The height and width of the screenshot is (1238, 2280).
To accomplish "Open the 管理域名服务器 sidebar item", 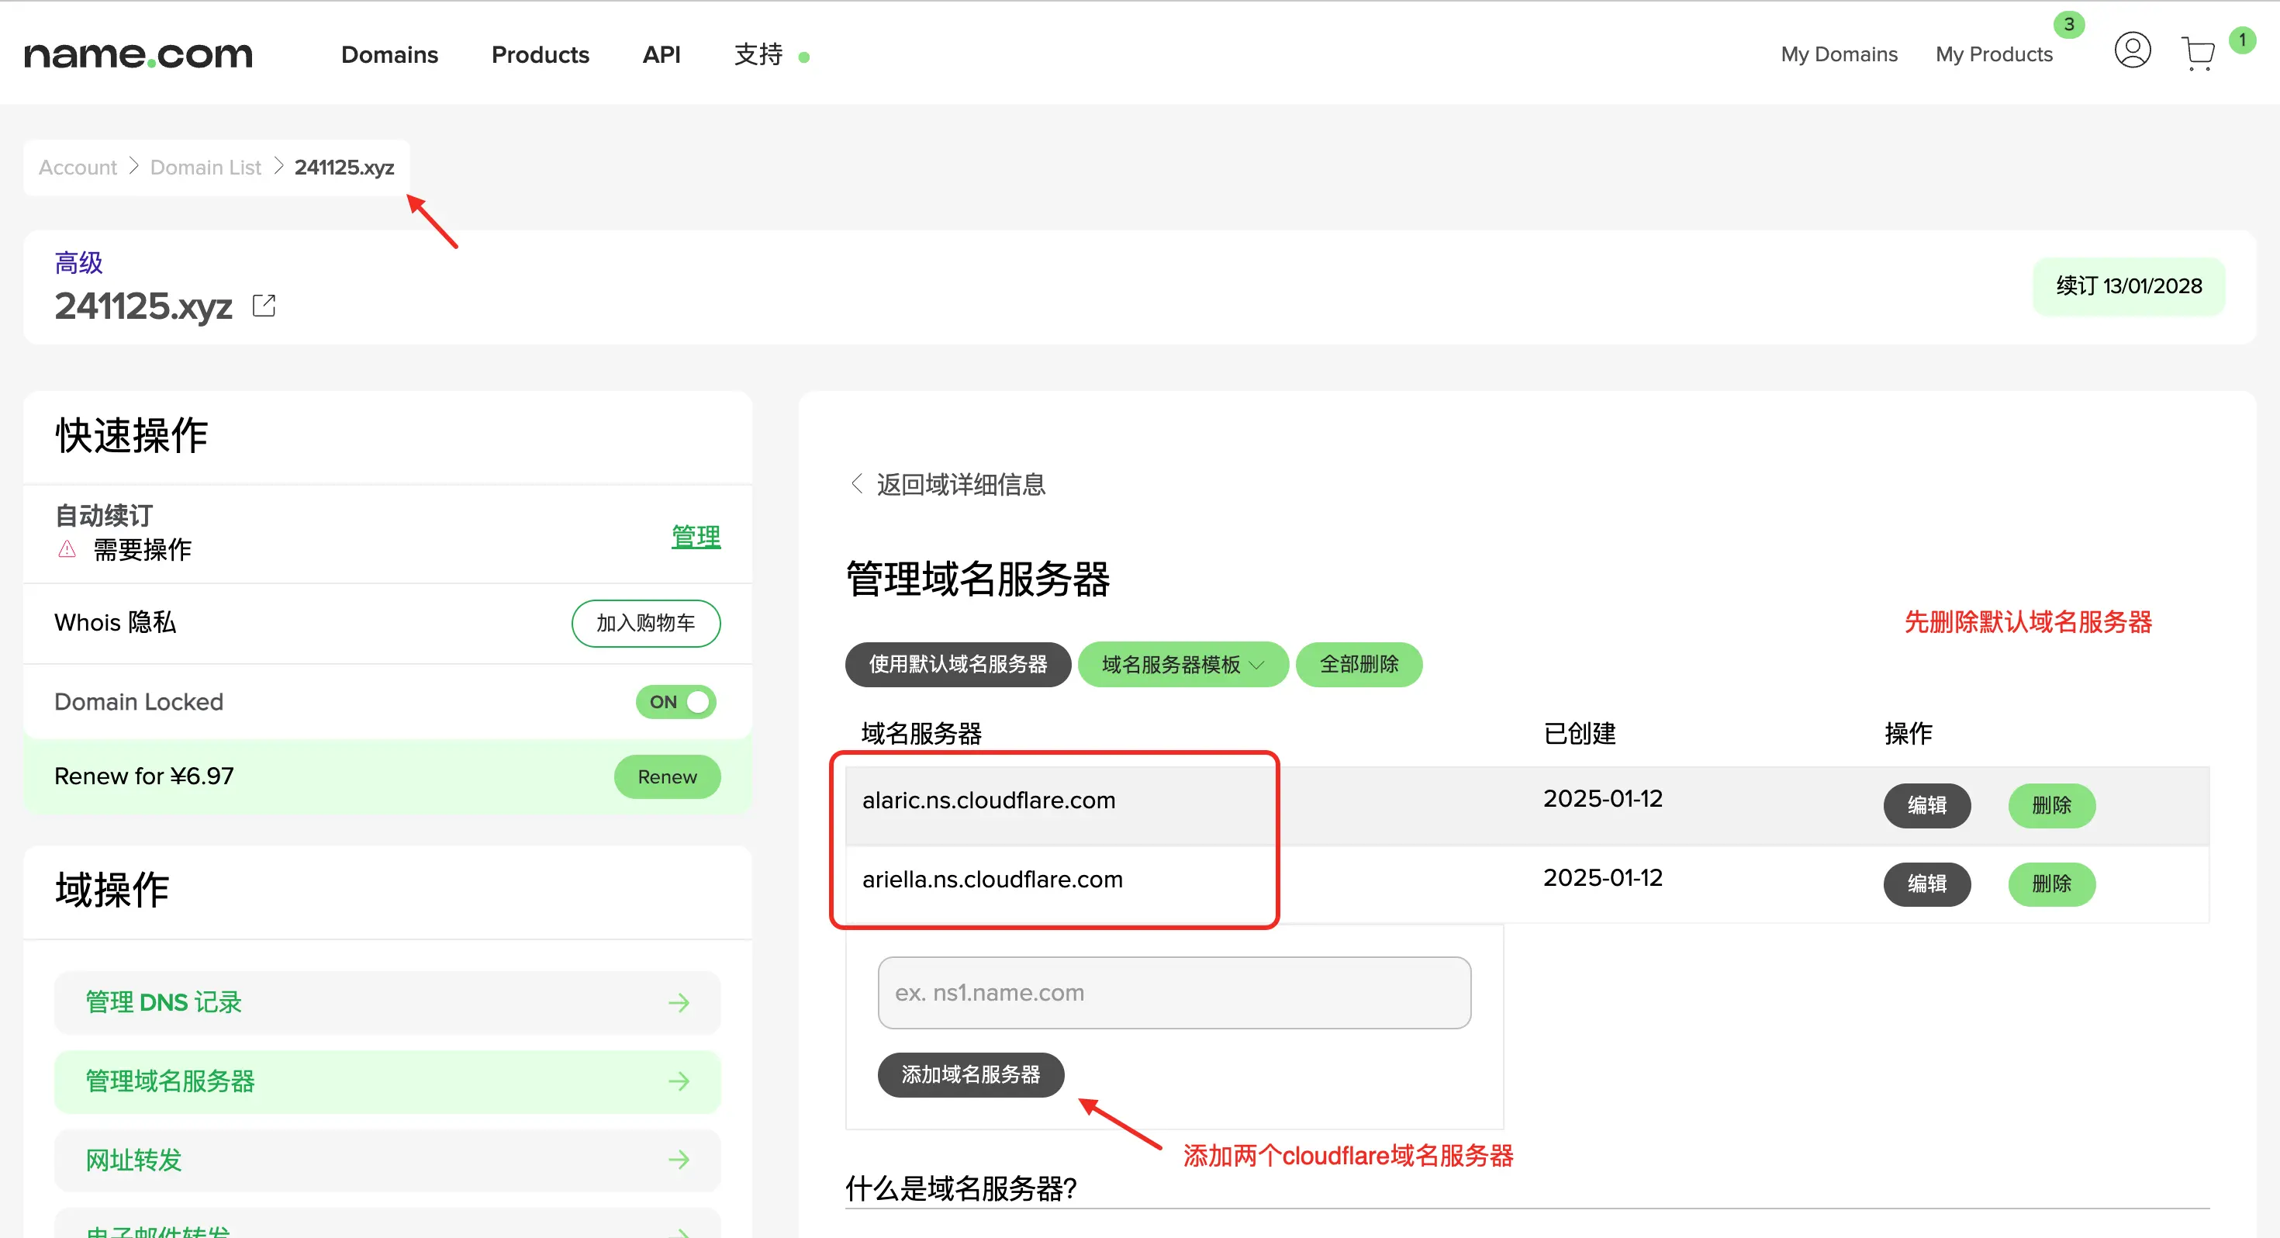I will point(387,1081).
